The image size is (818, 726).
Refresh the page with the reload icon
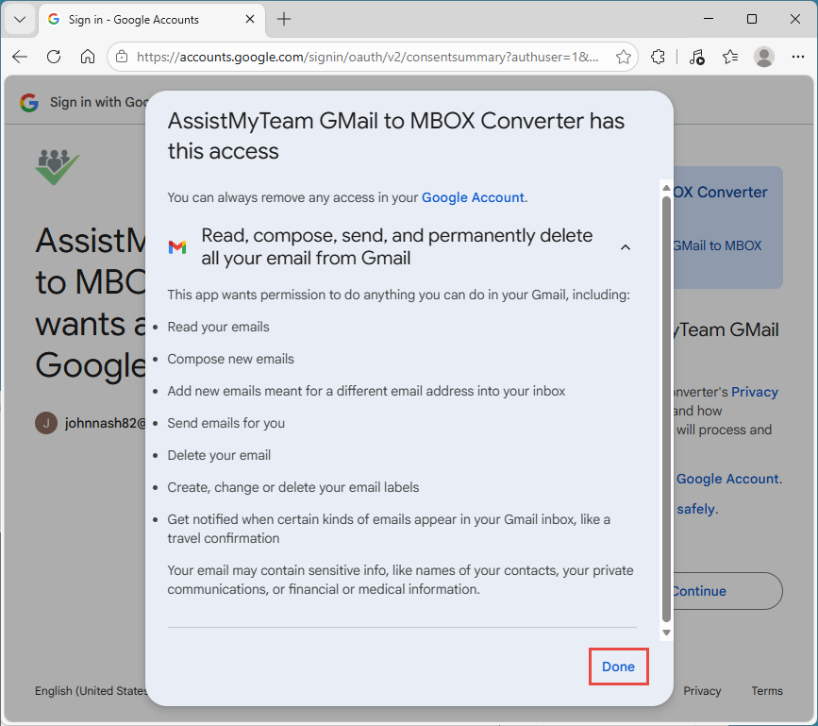[x=54, y=57]
